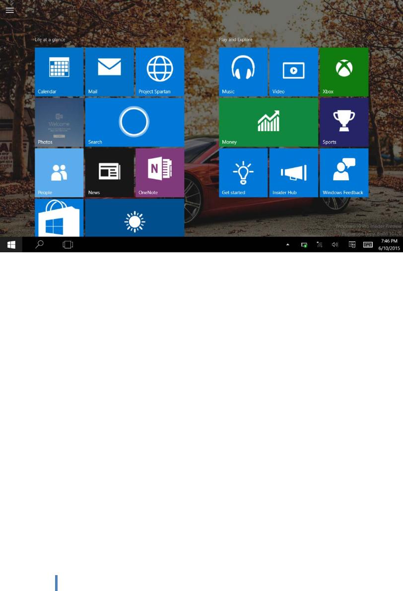Click the 'Play and Explore' group title

[236, 40]
